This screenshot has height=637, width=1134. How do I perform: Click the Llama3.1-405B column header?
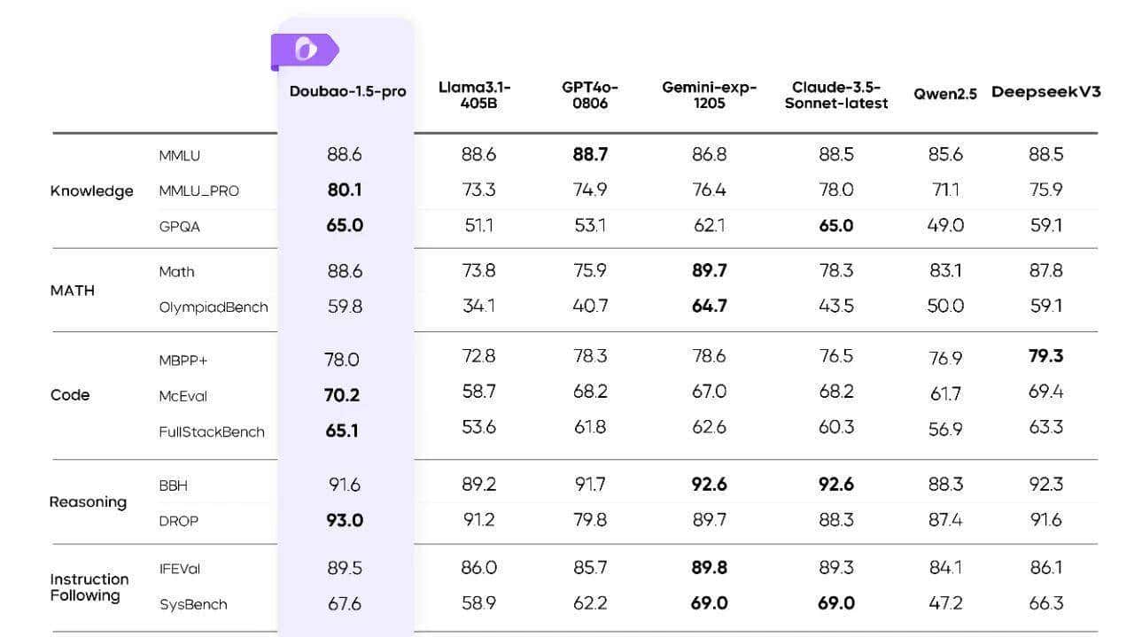tap(474, 94)
